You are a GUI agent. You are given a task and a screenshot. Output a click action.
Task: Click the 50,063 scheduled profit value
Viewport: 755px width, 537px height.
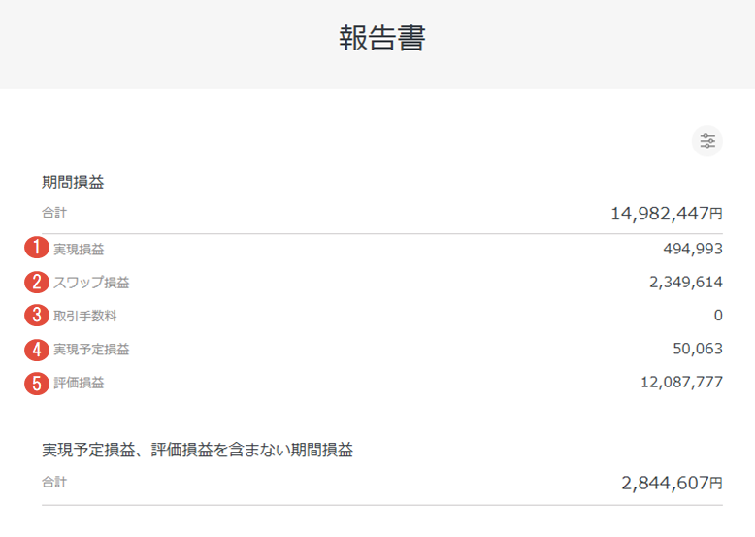point(698,349)
